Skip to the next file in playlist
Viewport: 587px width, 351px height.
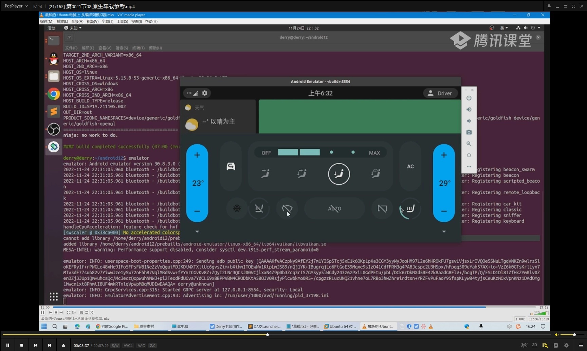coord(50,345)
